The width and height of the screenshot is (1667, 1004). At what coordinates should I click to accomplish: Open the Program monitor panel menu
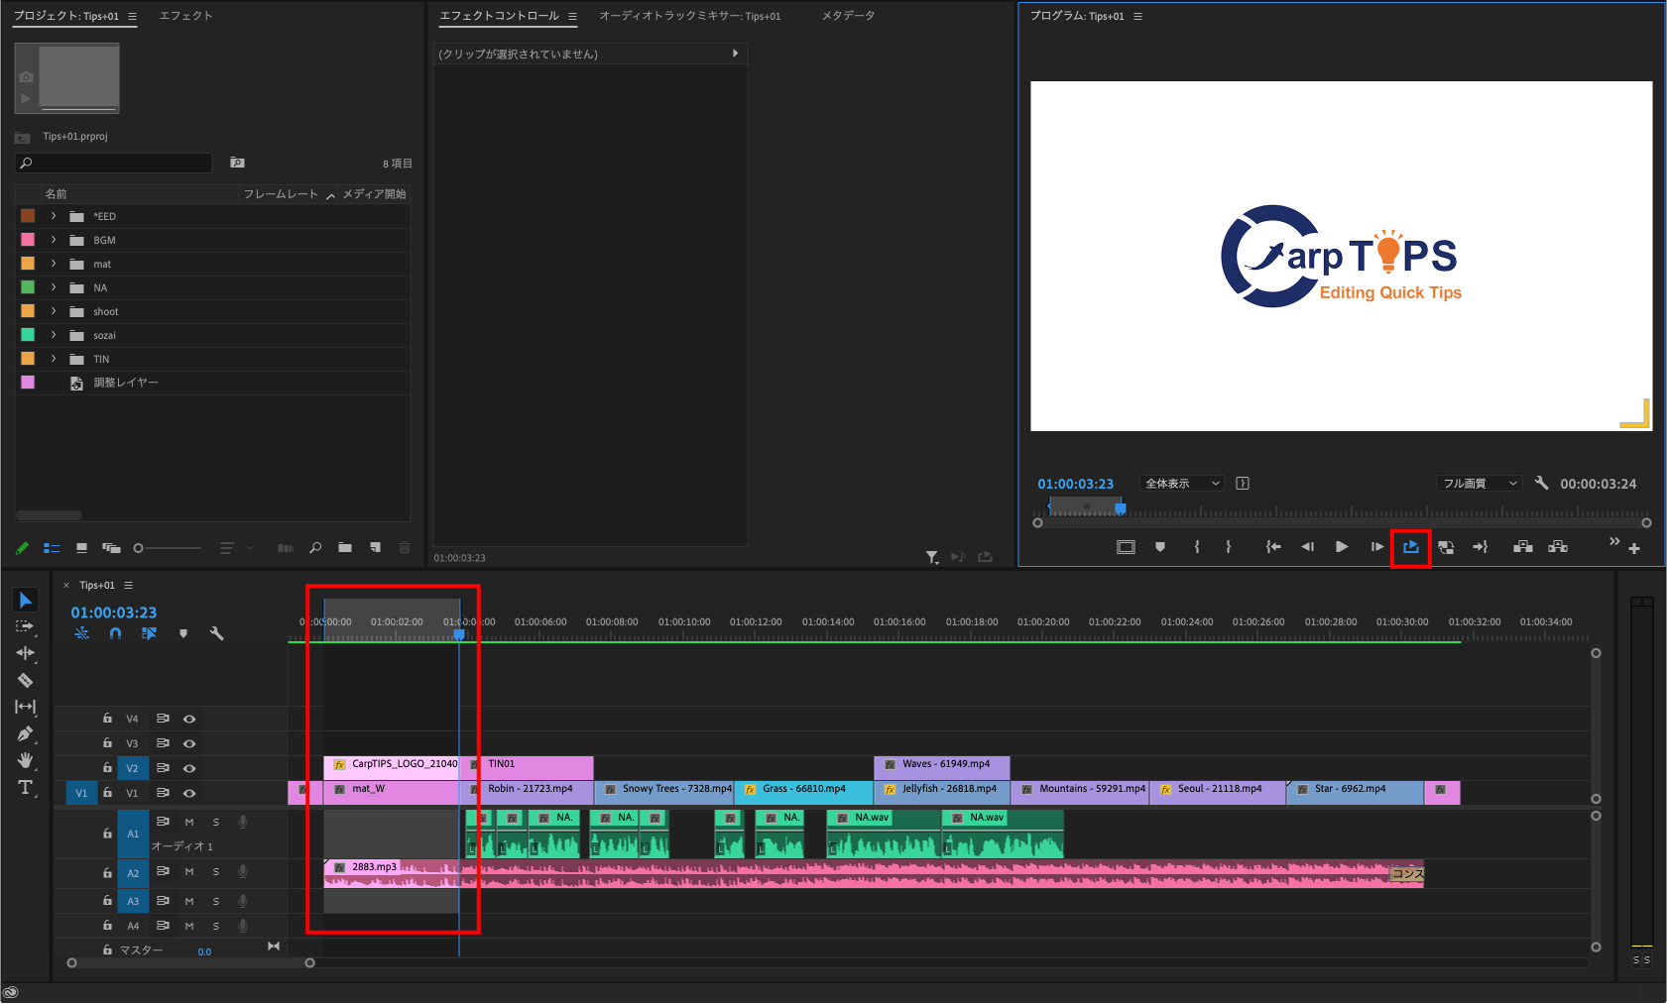pos(1137,16)
